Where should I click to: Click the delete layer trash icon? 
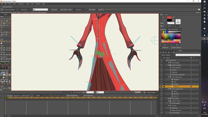point(169,53)
